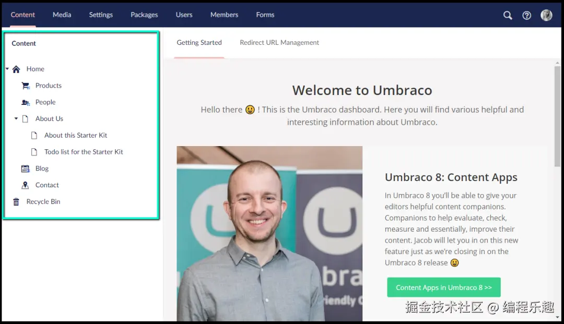The width and height of the screenshot is (564, 324).
Task: Select the Products shopping cart icon
Action: pyautogui.click(x=26, y=86)
